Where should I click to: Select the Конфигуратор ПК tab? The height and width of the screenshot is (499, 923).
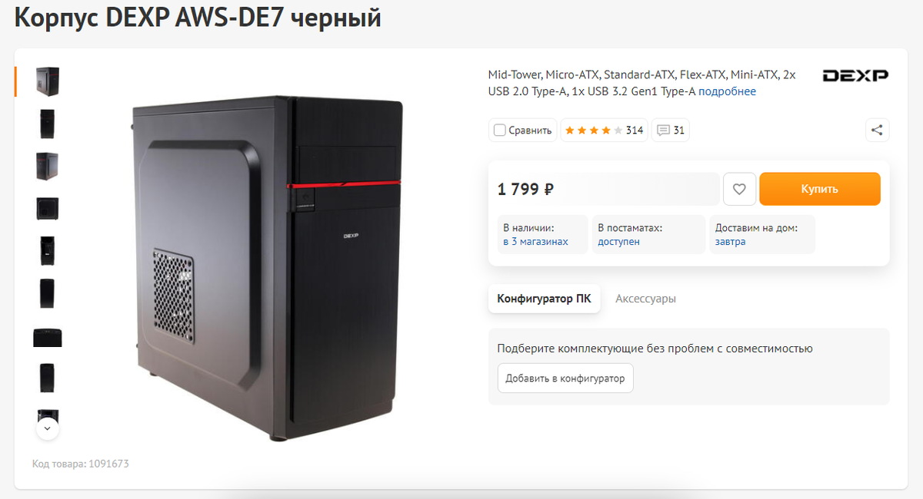click(544, 299)
